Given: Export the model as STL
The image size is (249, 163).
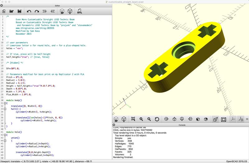Looking at the screenshot, I should click(x=80, y=11).
